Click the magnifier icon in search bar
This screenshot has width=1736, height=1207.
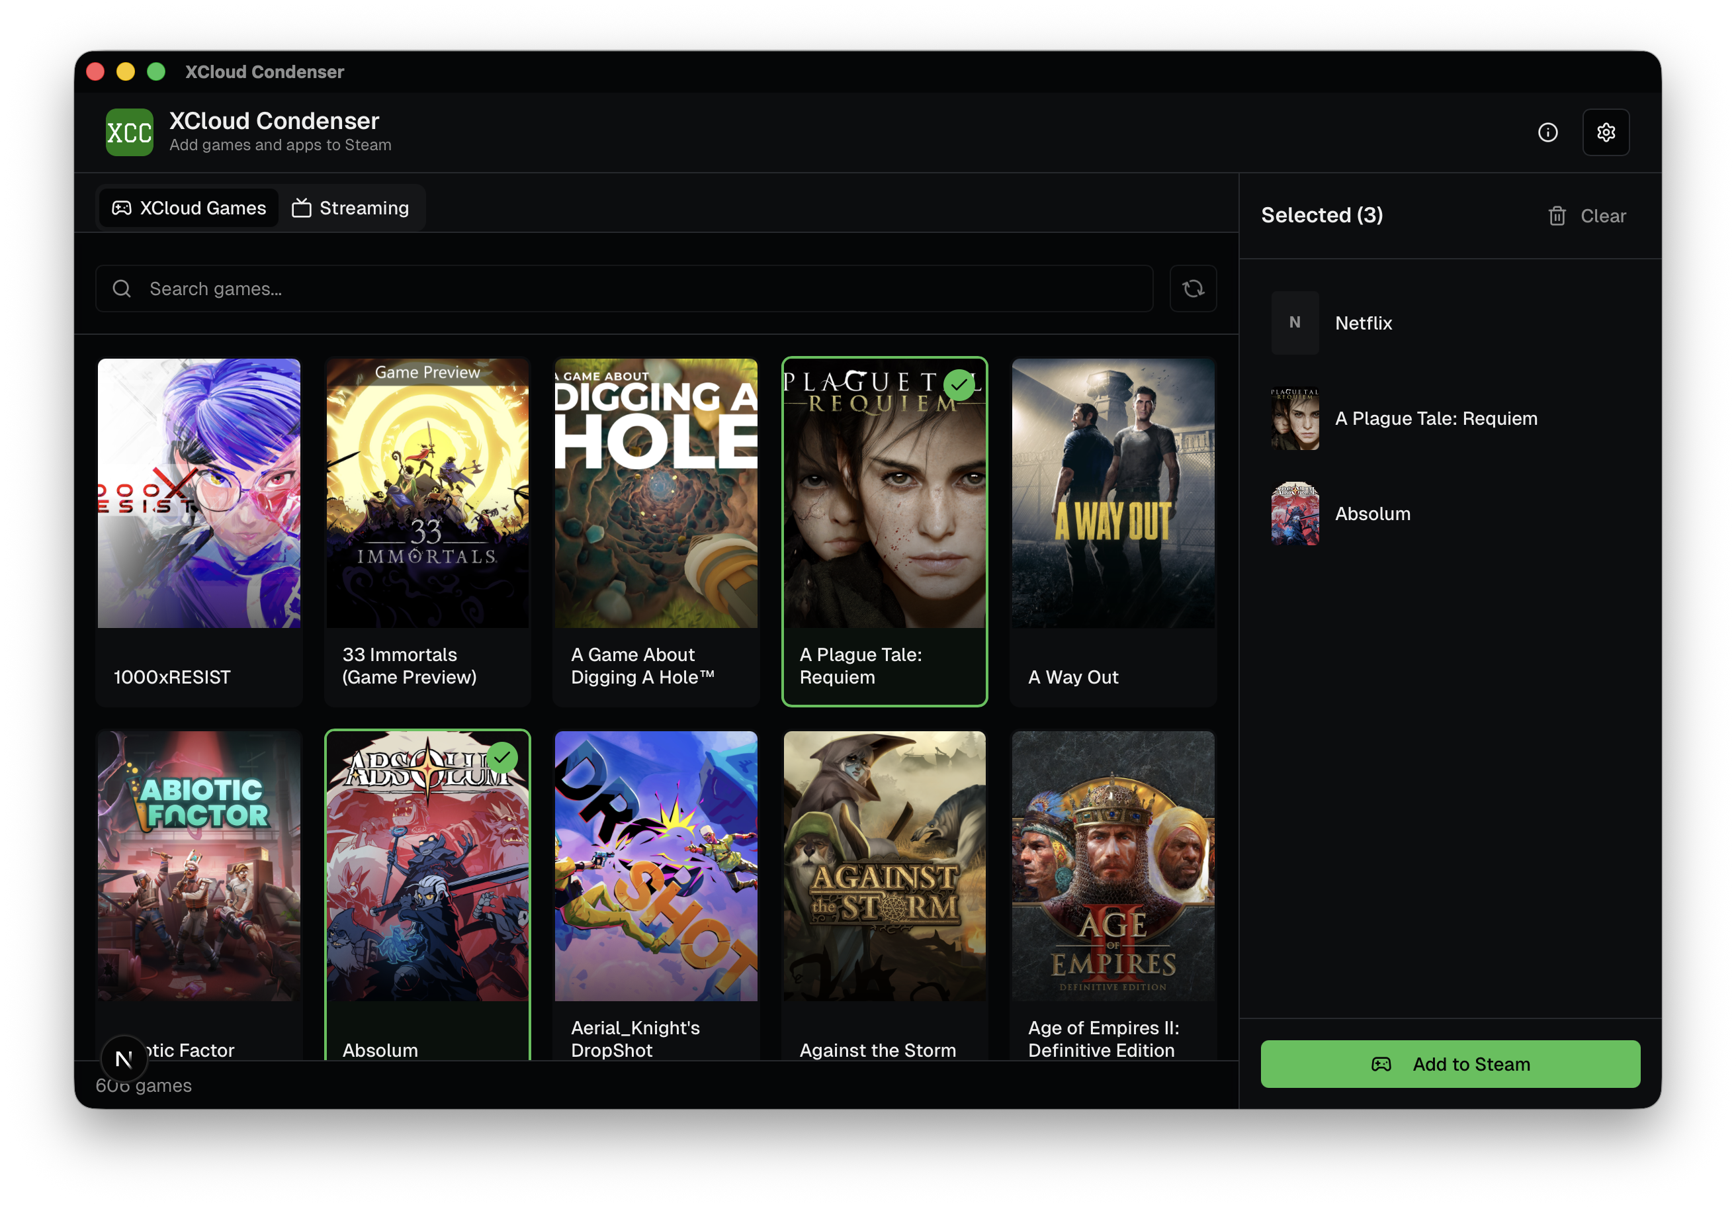(122, 288)
